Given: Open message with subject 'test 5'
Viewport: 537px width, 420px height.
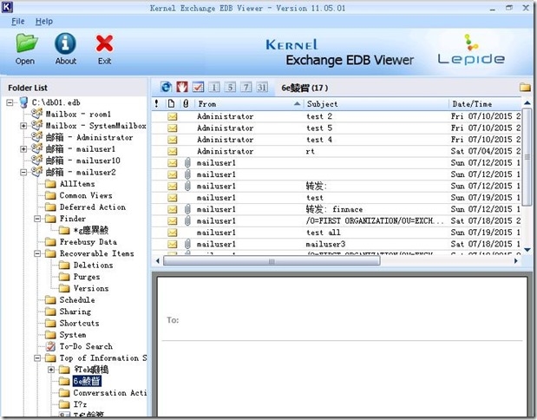Looking at the screenshot, I should pos(336,128).
